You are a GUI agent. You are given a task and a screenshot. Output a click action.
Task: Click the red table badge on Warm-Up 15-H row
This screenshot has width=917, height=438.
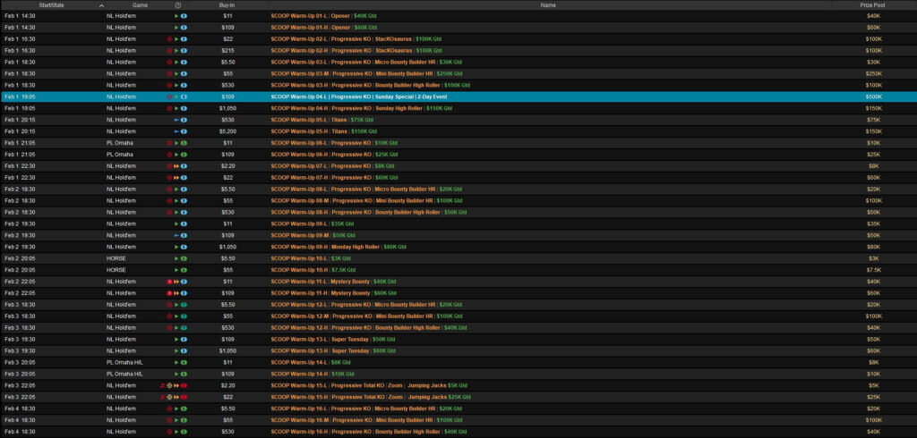click(184, 397)
